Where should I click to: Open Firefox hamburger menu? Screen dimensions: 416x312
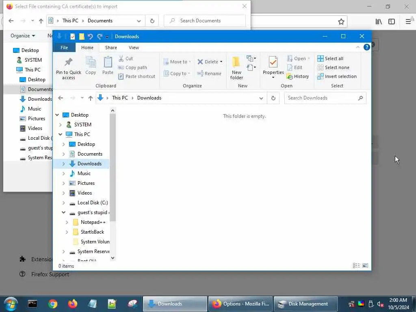coord(408,22)
